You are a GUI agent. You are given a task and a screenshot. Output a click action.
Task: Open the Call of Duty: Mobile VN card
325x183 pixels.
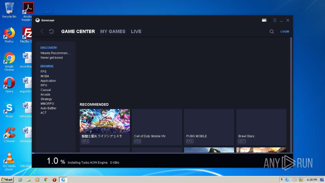(157, 127)
